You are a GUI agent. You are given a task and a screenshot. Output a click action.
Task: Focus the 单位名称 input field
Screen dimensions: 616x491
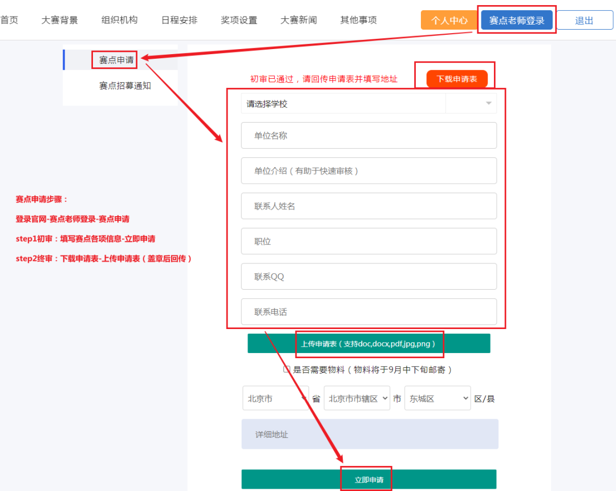coord(368,136)
